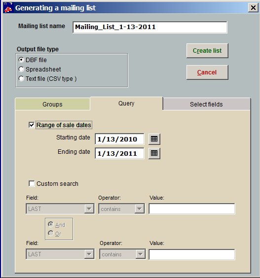Select Text file (CSV type) option
260x278 pixels.
(21, 78)
